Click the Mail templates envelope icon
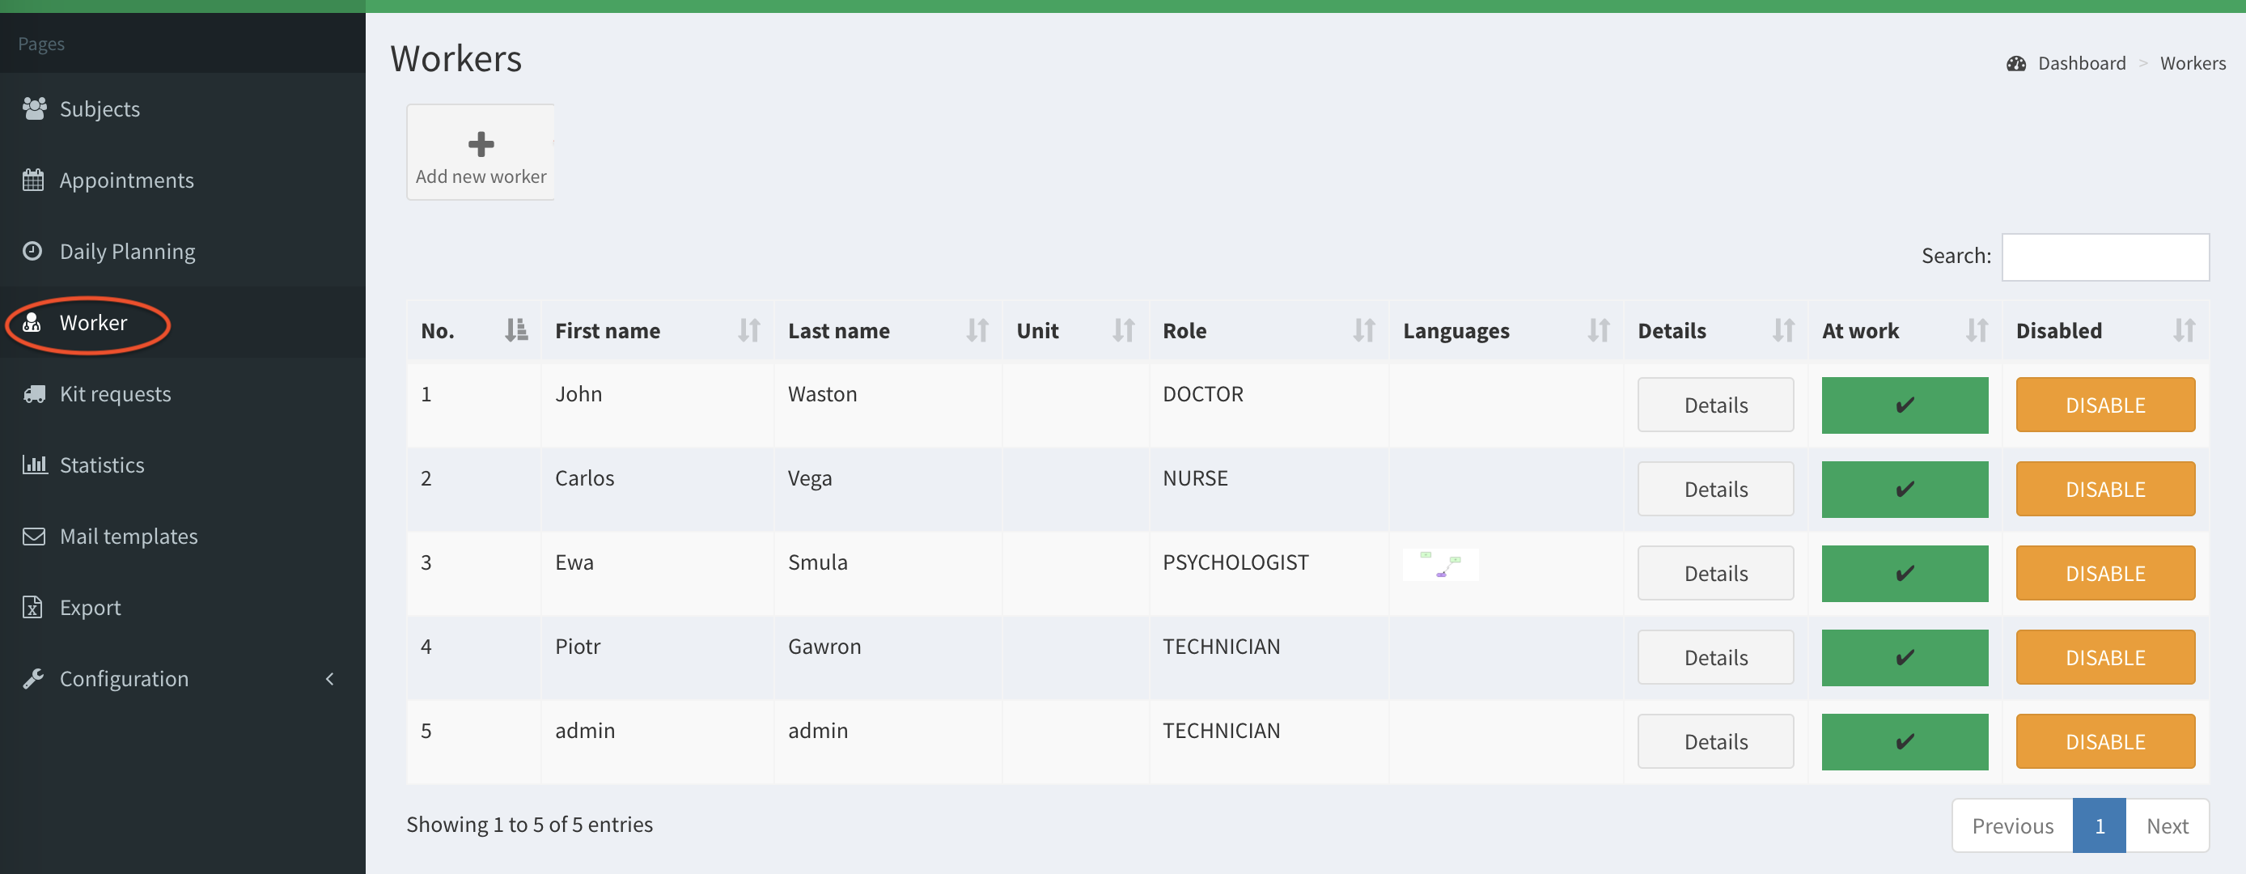Image resolution: width=2246 pixels, height=874 pixels. 34,536
